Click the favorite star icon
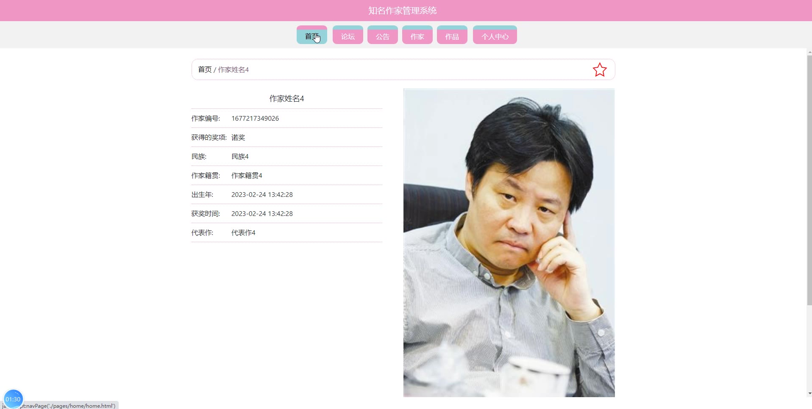The image size is (812, 409). pos(600,70)
